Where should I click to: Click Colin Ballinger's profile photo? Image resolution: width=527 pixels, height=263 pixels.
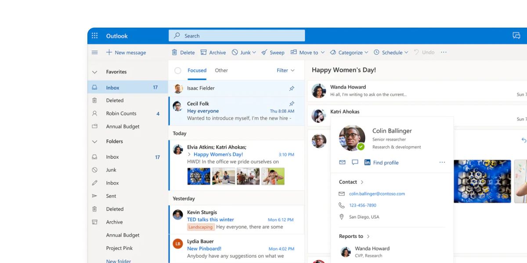352,138
